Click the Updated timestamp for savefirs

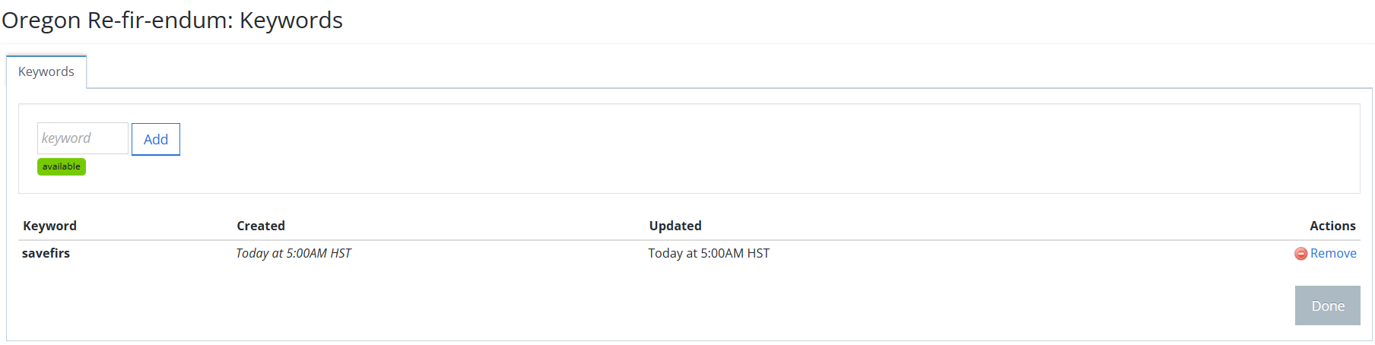pyautogui.click(x=709, y=253)
